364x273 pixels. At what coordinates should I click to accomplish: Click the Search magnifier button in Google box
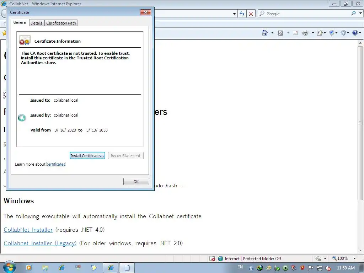pyautogui.click(x=353, y=14)
